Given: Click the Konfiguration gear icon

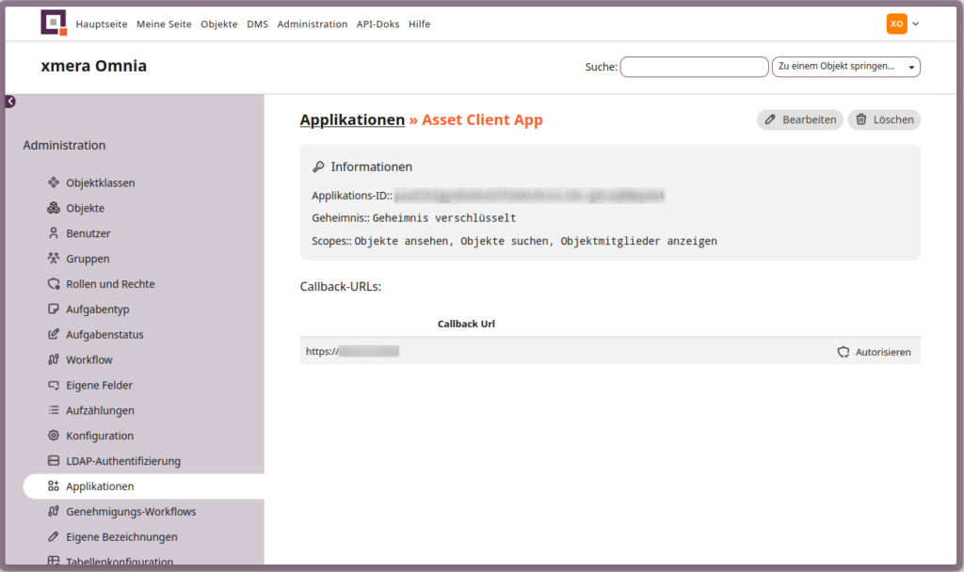Looking at the screenshot, I should tap(54, 435).
